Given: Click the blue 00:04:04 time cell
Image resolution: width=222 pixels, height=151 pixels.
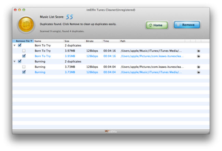Looking at the screenshot, I should pos(109,72).
